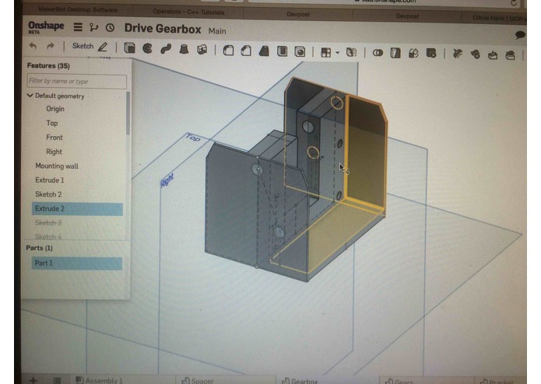Open the MakerBot Desktop Software browser tab
Screen dimensions: 541x384
(x=78, y=9)
